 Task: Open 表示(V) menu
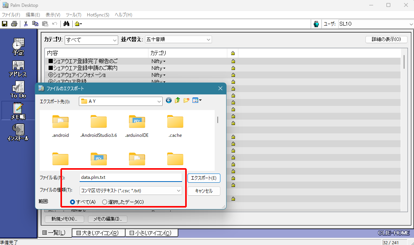[x=53, y=15]
